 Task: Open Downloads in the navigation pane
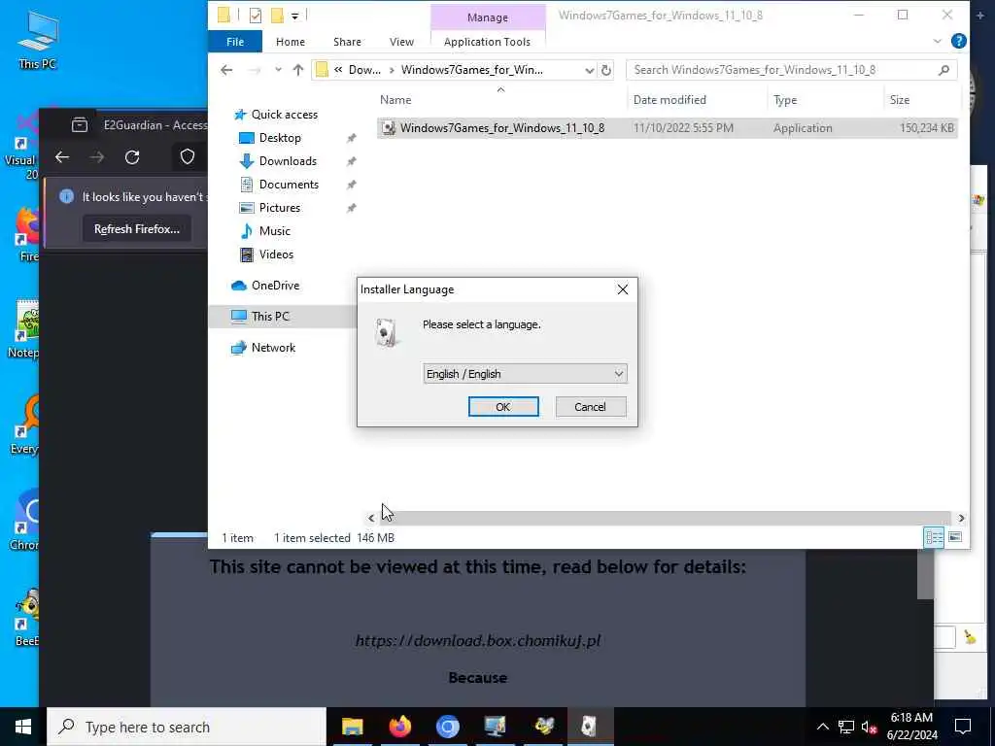click(288, 161)
